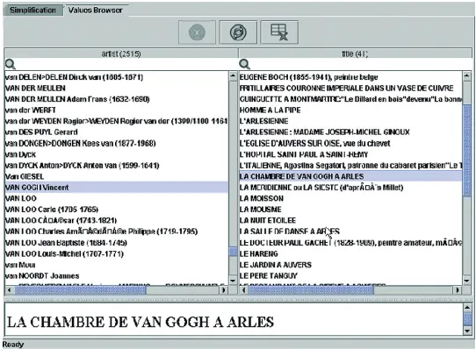Select artist row van Dyck
Viewport: 476px width, 349px height.
[x=117, y=154]
